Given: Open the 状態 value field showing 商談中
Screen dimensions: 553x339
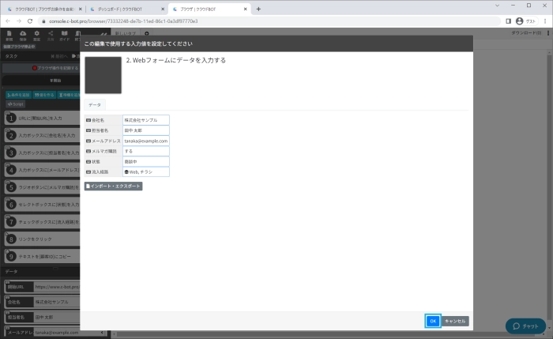Looking at the screenshot, I should coord(146,161).
